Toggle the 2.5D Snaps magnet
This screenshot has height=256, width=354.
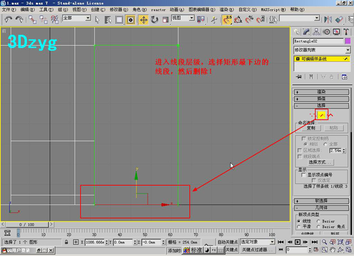point(227,20)
